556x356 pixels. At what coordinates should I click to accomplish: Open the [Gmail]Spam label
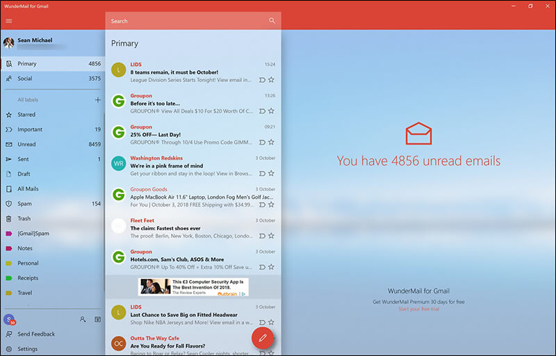point(54,234)
